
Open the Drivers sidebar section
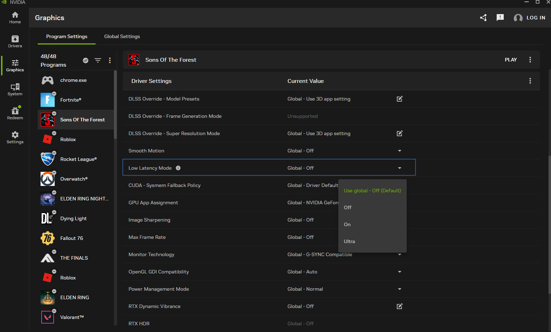[x=15, y=41]
